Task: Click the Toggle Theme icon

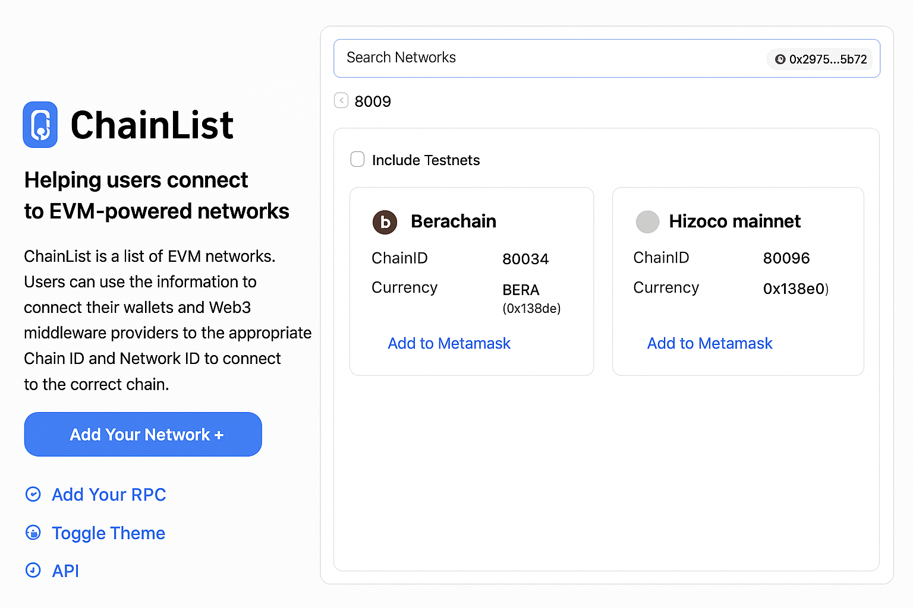Action: click(x=33, y=533)
